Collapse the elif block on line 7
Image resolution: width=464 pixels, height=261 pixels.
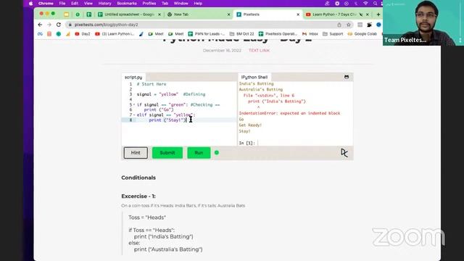[x=134, y=115]
